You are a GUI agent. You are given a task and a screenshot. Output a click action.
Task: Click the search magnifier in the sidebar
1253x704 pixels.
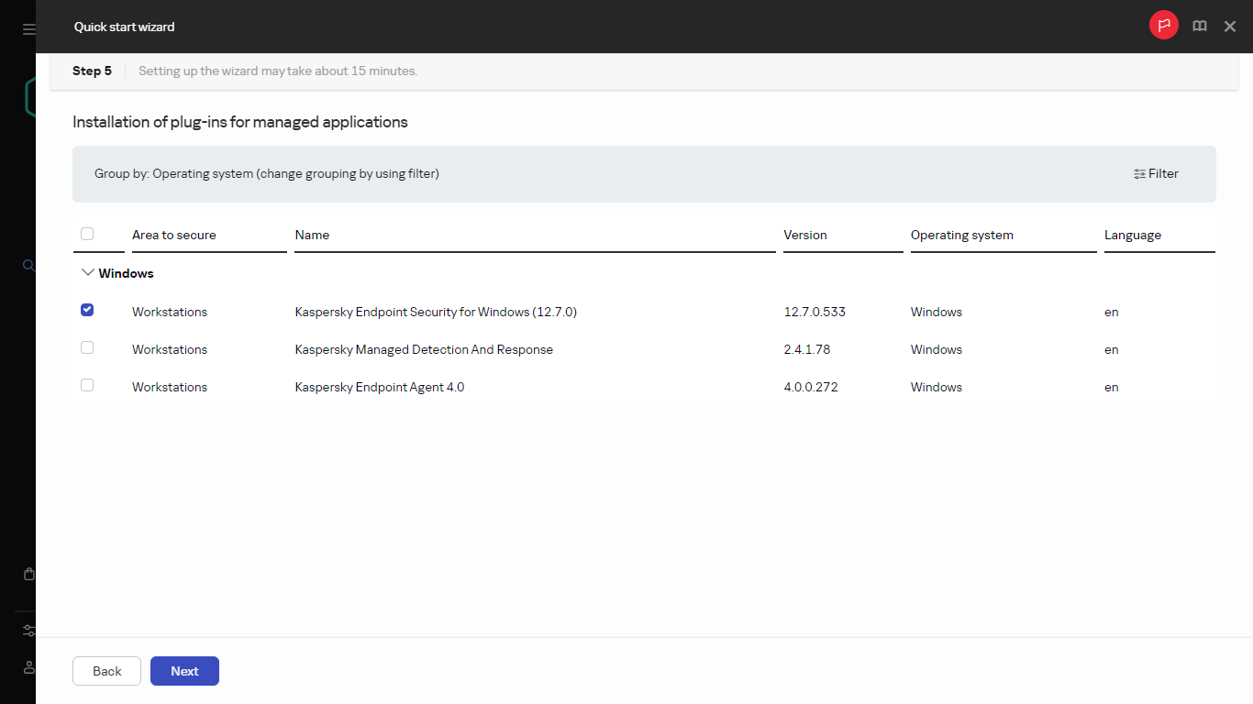(x=28, y=265)
